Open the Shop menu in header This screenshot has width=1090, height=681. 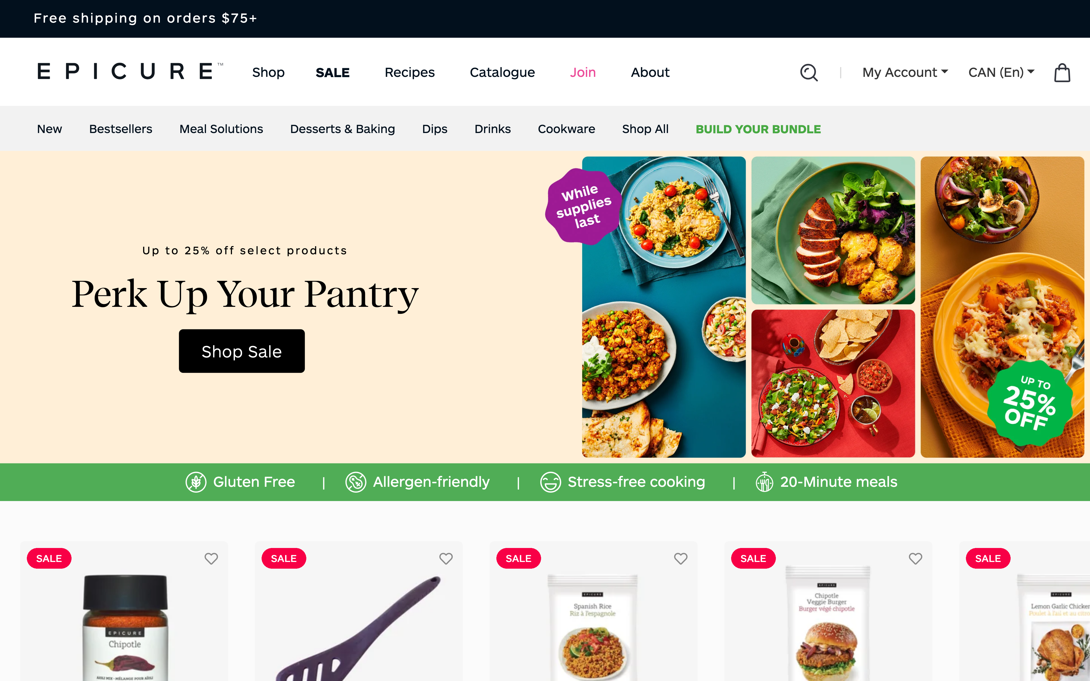pos(268,72)
